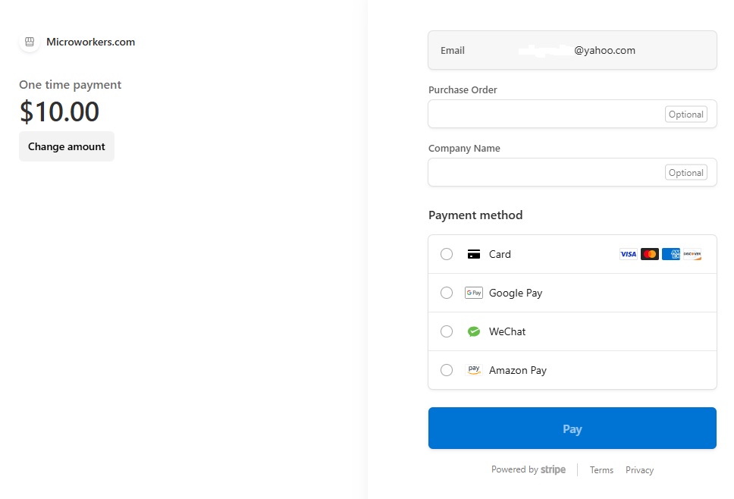This screenshot has width=734, height=499.
Task: Click the WeChat green logo icon
Action: [x=474, y=331]
